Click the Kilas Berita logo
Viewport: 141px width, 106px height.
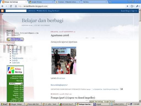tap(15, 70)
